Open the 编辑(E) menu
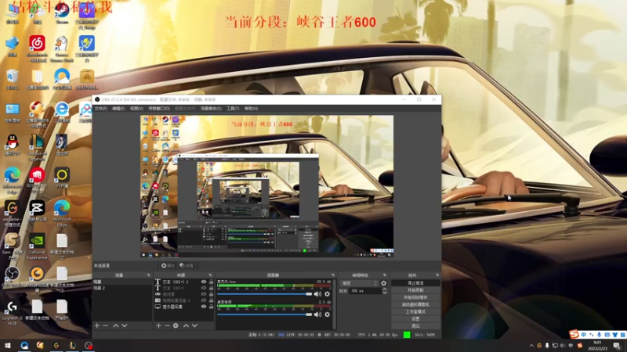 118,109
